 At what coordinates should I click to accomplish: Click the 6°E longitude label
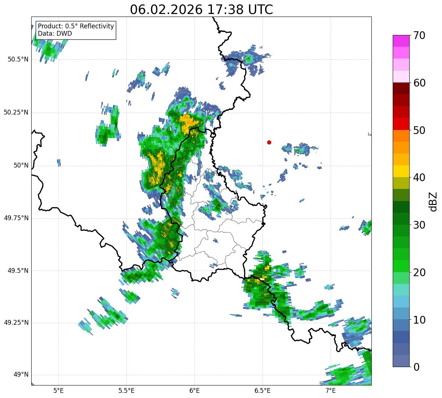click(x=195, y=391)
